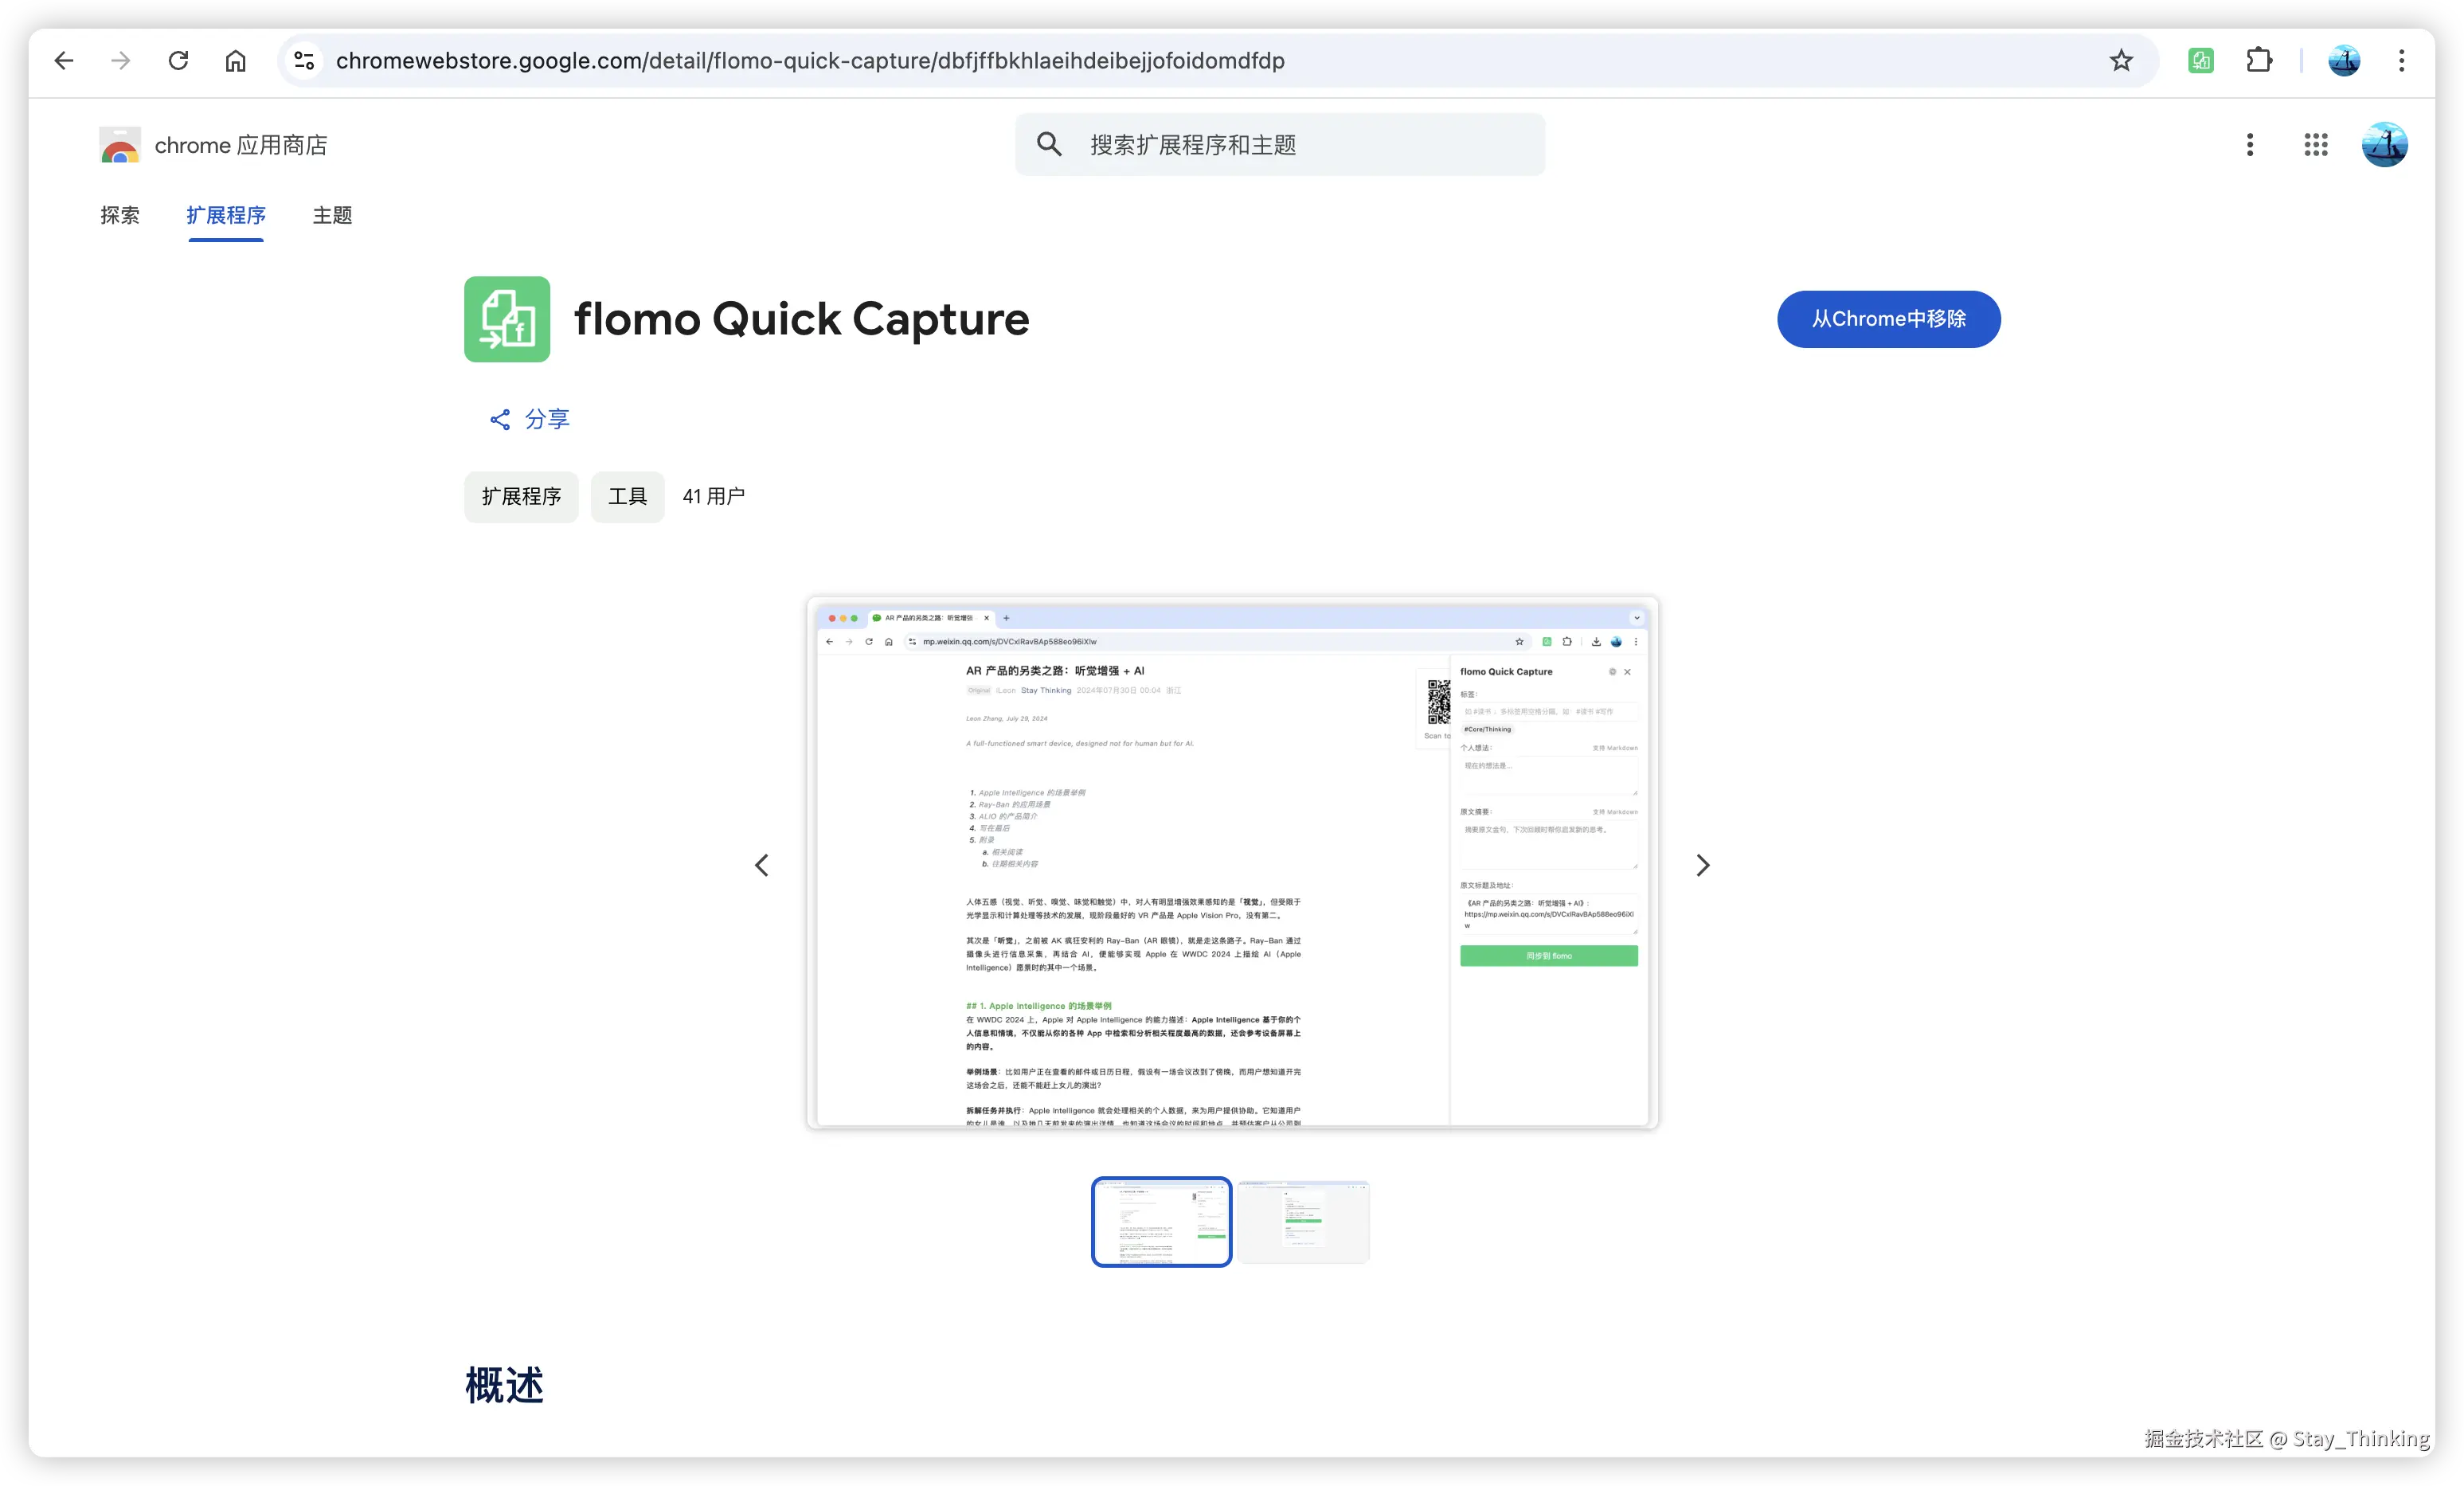The width and height of the screenshot is (2464, 1486).
Task: Switch to the 主题 tab
Action: tap(332, 215)
